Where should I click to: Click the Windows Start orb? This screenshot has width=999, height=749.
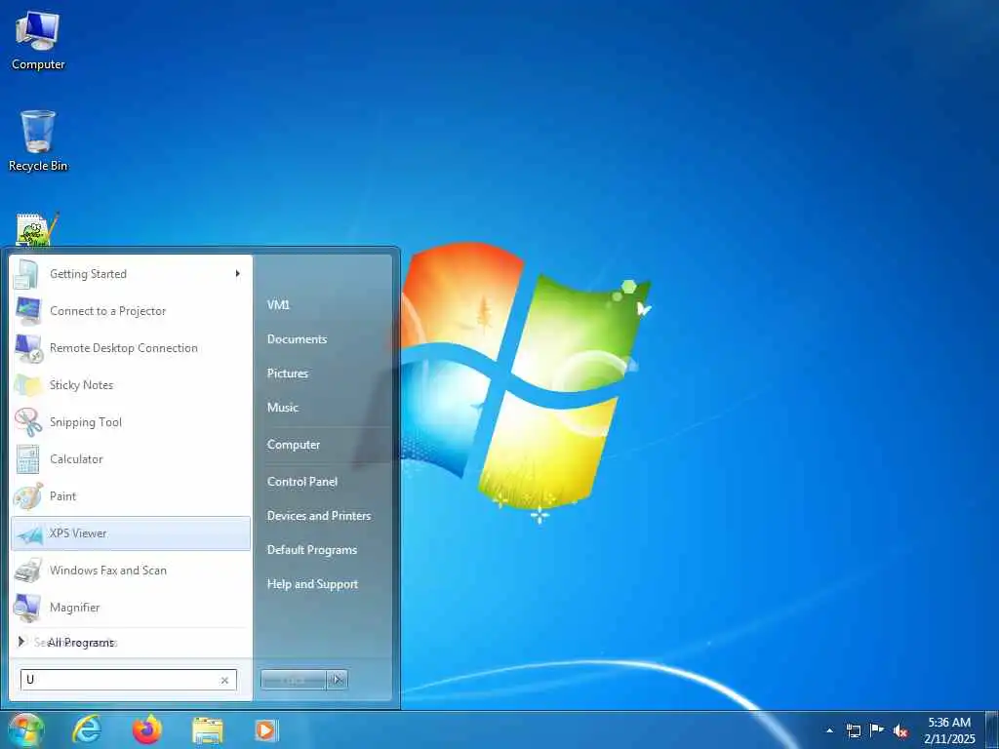point(25,729)
